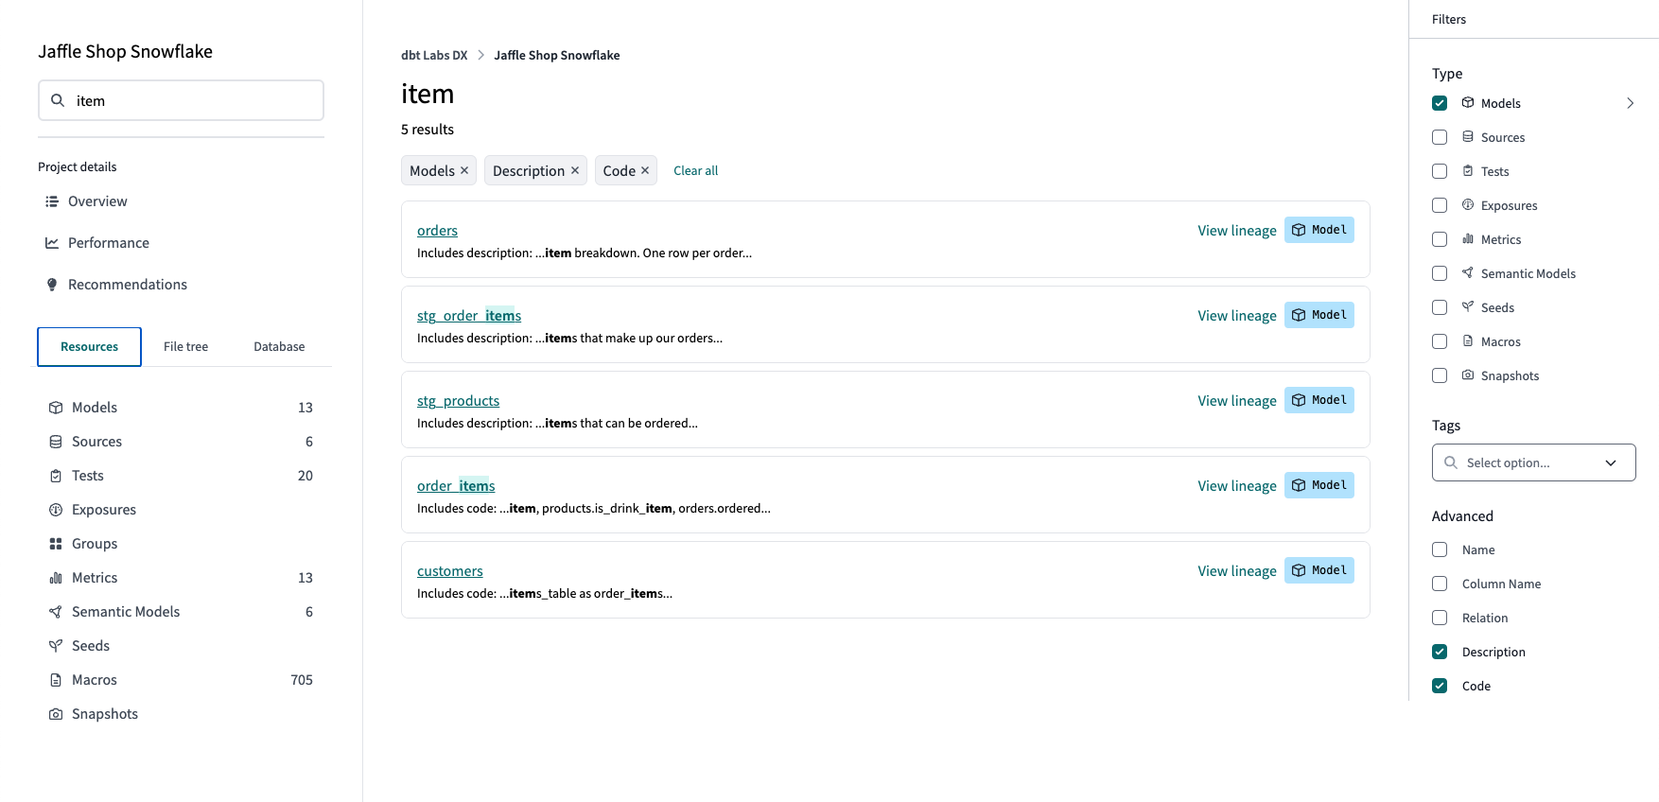Viewport: 1659px width, 802px height.
Task: Click the Overview list icon in sidebar
Action: coord(52,201)
